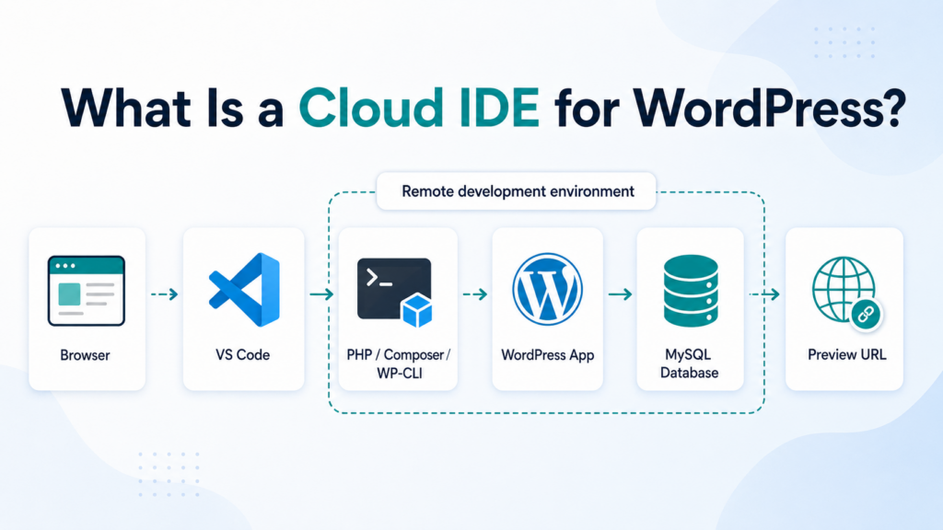Select the 'Preview URL' label text
The width and height of the screenshot is (943, 530).
pyautogui.click(x=847, y=354)
